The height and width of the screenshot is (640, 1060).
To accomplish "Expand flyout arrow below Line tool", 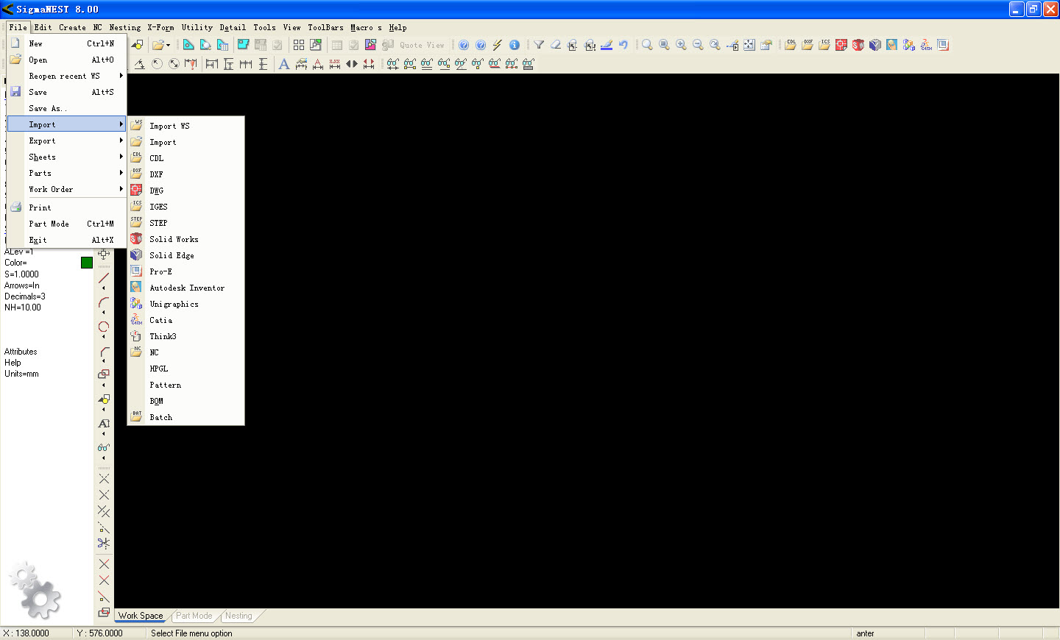I will click(104, 288).
